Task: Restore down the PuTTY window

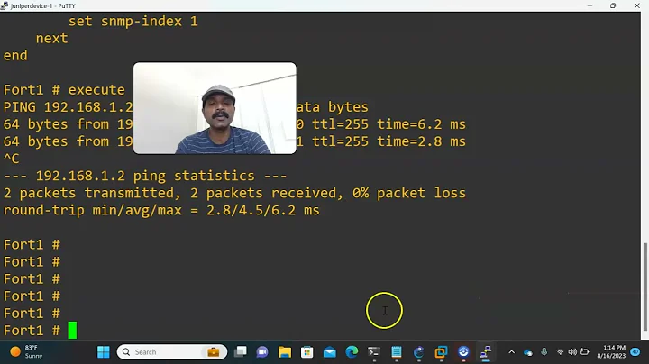Action: tap(613, 5)
